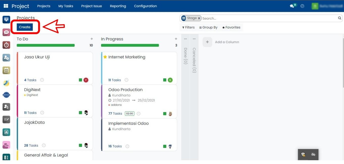
Task: Toggle green status square on Odoo Production
Action: tap(165, 114)
